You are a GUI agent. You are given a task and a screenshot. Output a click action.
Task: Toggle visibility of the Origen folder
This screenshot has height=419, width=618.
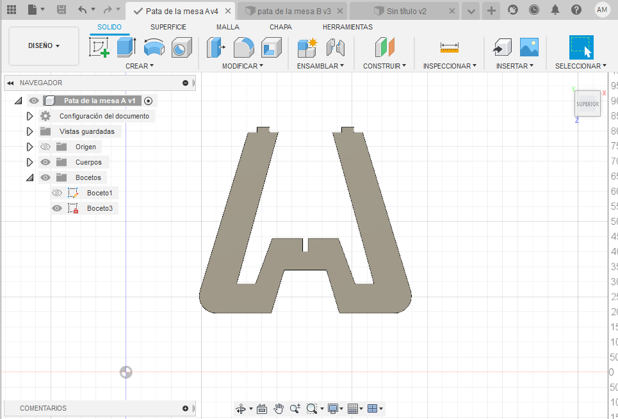pyautogui.click(x=45, y=147)
